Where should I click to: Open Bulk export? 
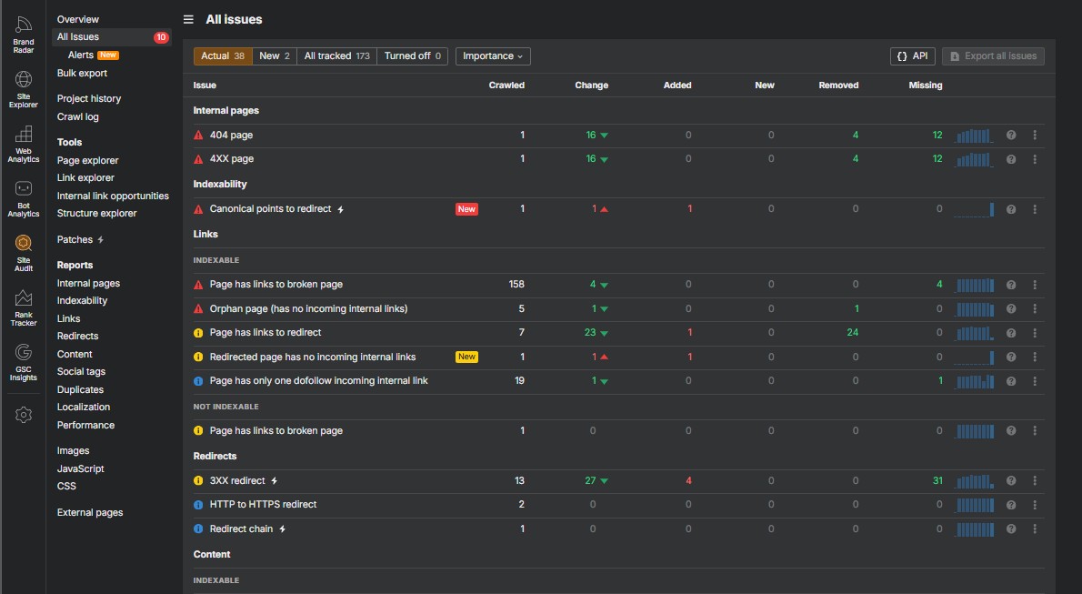click(x=82, y=73)
